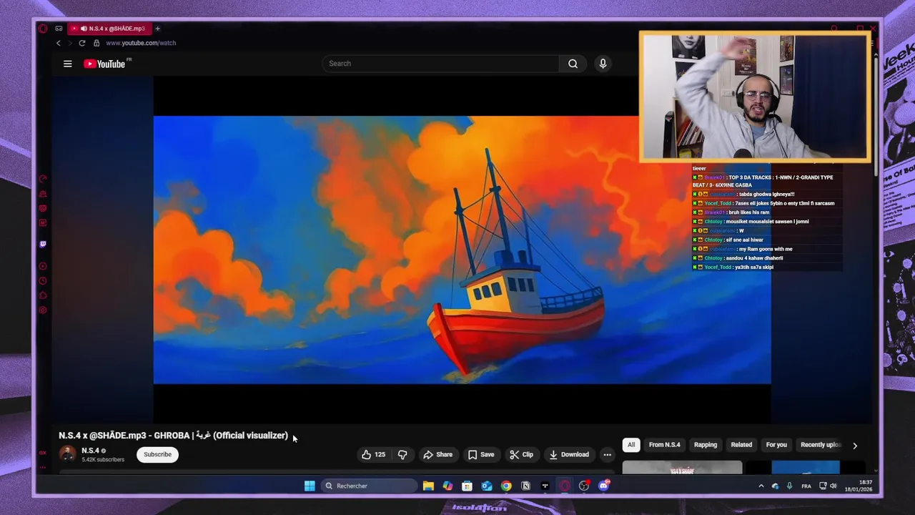Open File Explorer from taskbar
Image resolution: width=915 pixels, height=515 pixels.
coord(428,486)
